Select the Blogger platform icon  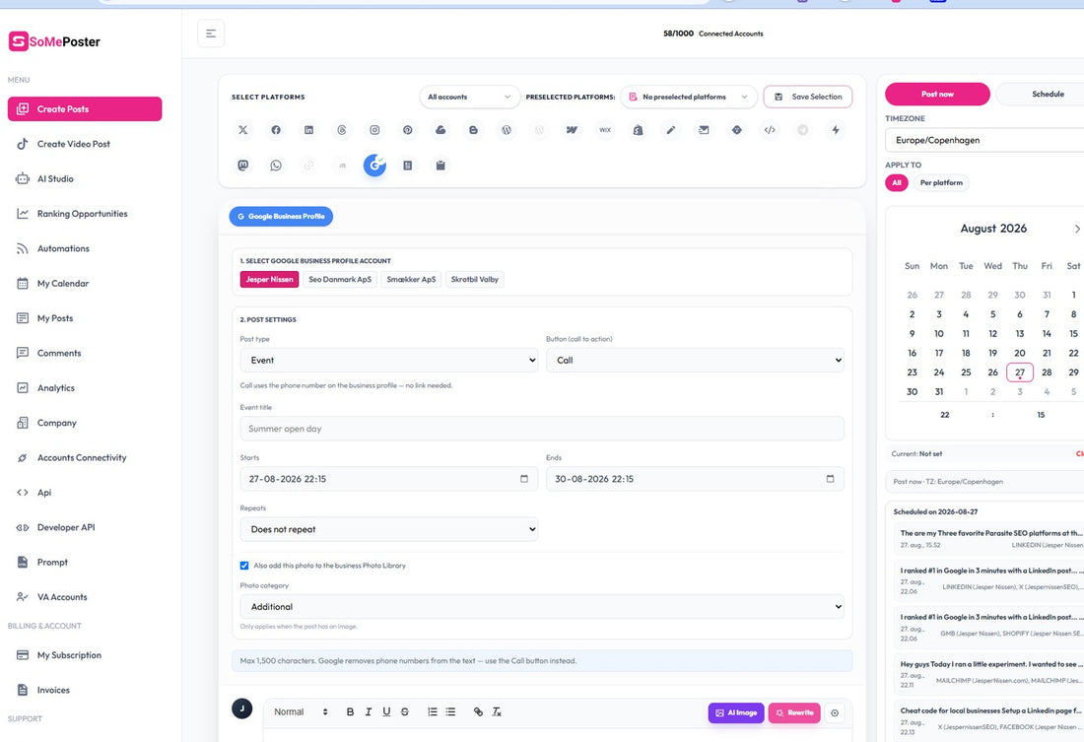tap(474, 130)
